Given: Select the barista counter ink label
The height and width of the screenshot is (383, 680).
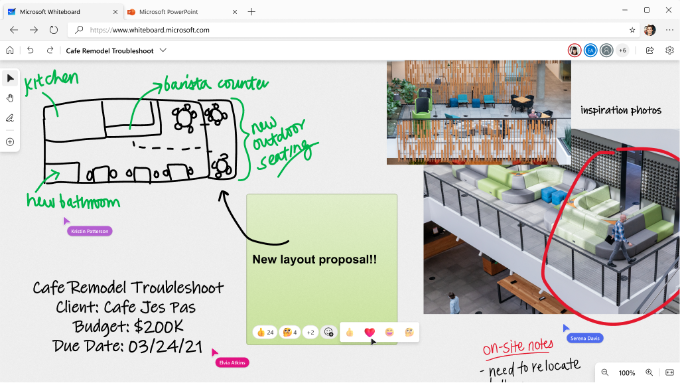Looking at the screenshot, I should coord(216,84).
